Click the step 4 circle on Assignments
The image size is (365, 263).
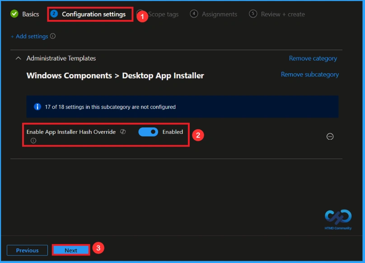pyautogui.click(x=194, y=14)
